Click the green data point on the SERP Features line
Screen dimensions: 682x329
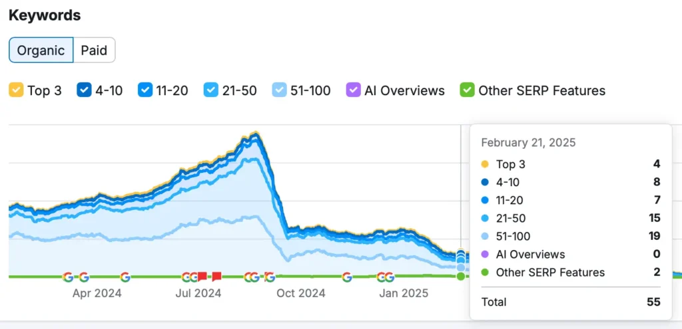[x=461, y=276]
